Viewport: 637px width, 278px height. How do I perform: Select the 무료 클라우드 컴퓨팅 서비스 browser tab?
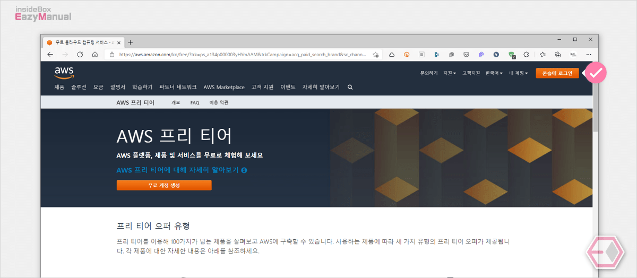[84, 42]
